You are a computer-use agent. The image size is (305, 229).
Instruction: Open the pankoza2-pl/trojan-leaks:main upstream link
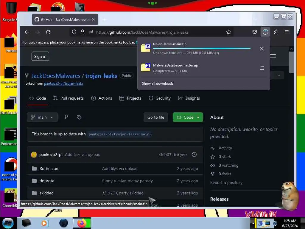tap(119, 134)
